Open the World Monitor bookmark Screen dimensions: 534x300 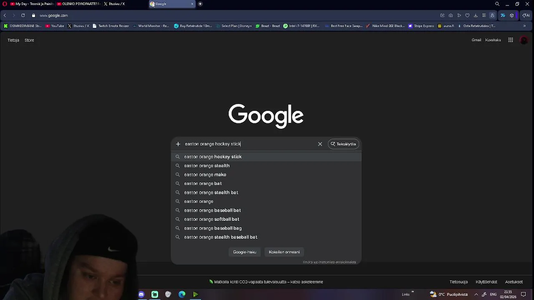151,26
